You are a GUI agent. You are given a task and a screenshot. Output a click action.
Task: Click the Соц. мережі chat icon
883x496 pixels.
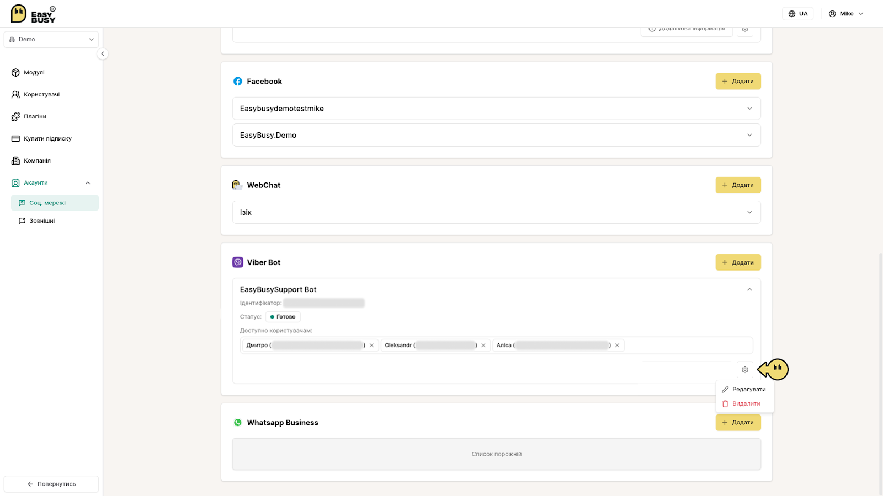point(22,203)
